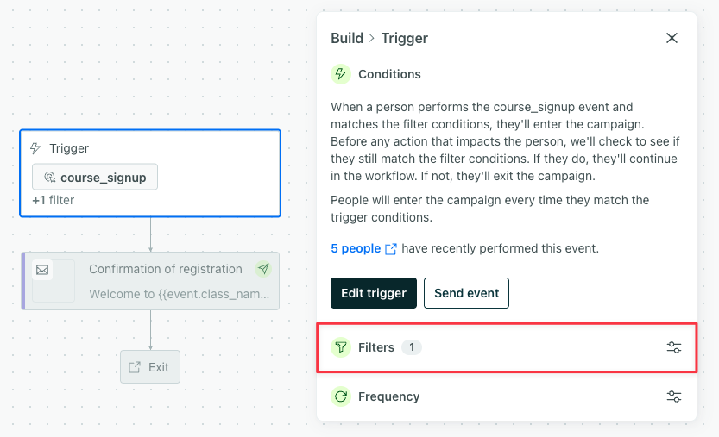Click the external link icon beside 5 people
The image size is (719, 437).
click(x=391, y=248)
